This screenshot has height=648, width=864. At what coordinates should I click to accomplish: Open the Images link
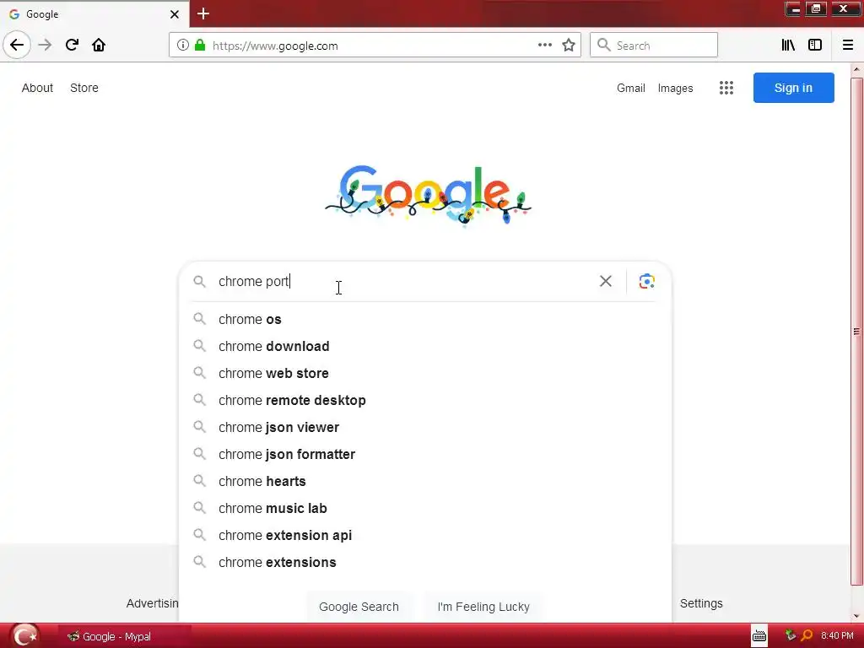coord(675,88)
